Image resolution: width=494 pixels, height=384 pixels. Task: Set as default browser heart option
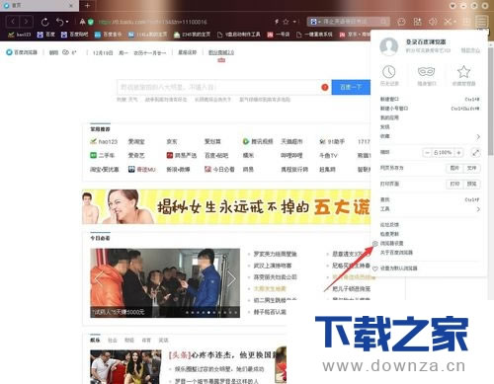pyautogui.click(x=395, y=269)
